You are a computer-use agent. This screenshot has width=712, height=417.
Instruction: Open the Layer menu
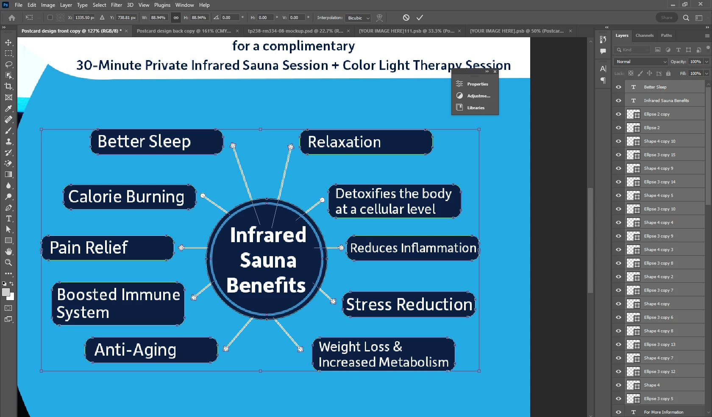point(66,5)
